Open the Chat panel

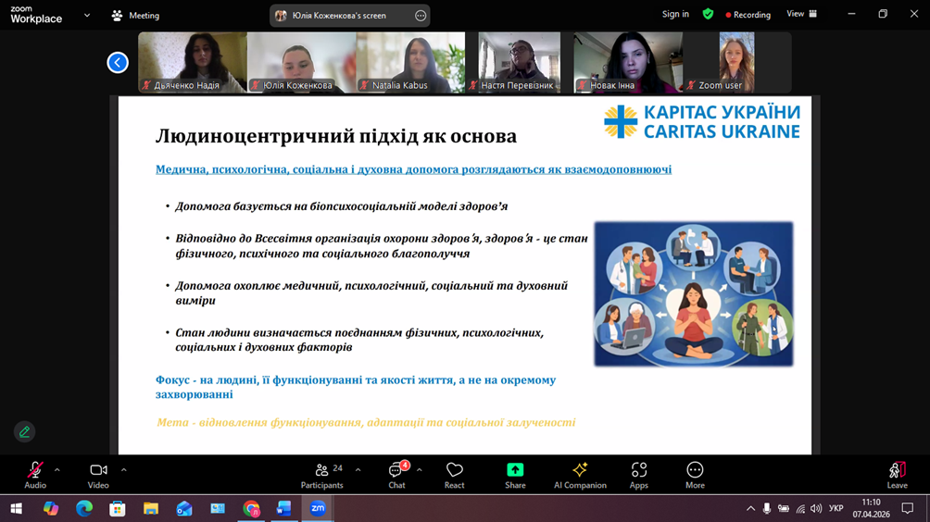pos(396,475)
